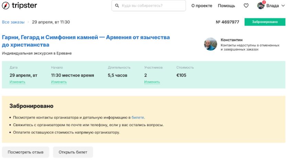The width and height of the screenshot is (301, 162).
Task: Open the 'О проекте' menu item
Action: 202,6
